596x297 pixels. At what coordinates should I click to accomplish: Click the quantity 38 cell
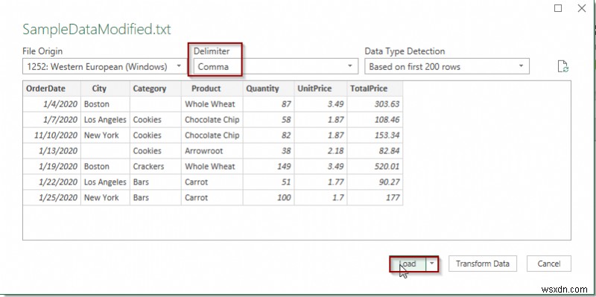point(268,151)
